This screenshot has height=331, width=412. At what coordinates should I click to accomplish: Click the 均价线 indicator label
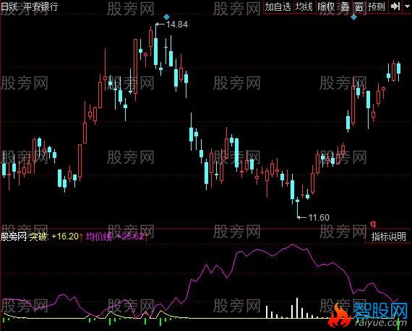[99, 237]
